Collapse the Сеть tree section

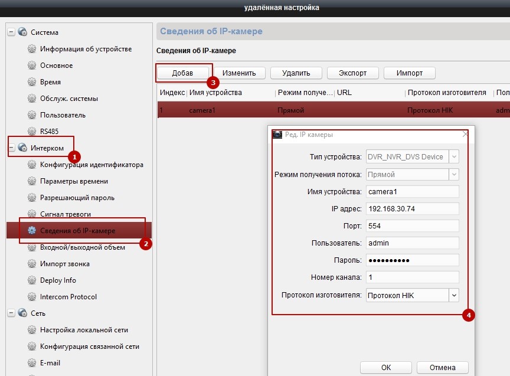click(11, 313)
